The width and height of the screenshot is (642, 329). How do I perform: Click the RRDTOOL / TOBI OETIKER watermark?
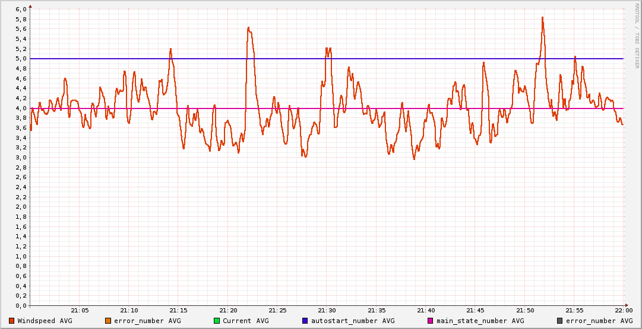[636, 34]
